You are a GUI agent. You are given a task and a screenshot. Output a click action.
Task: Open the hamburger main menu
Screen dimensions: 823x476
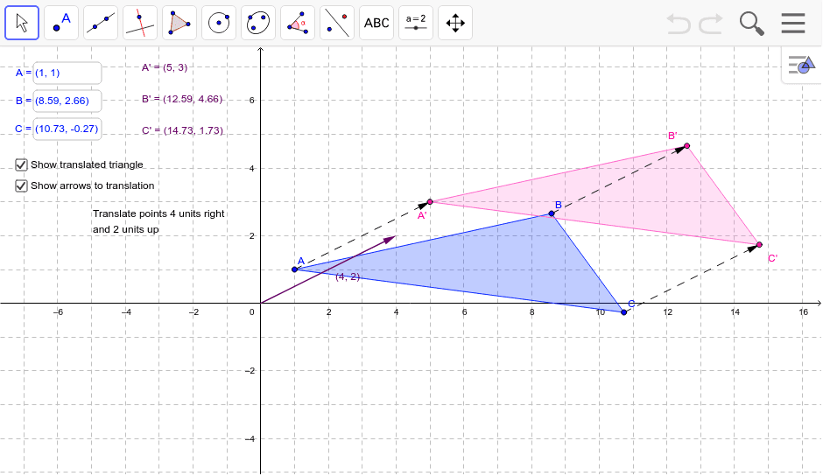[x=793, y=23]
